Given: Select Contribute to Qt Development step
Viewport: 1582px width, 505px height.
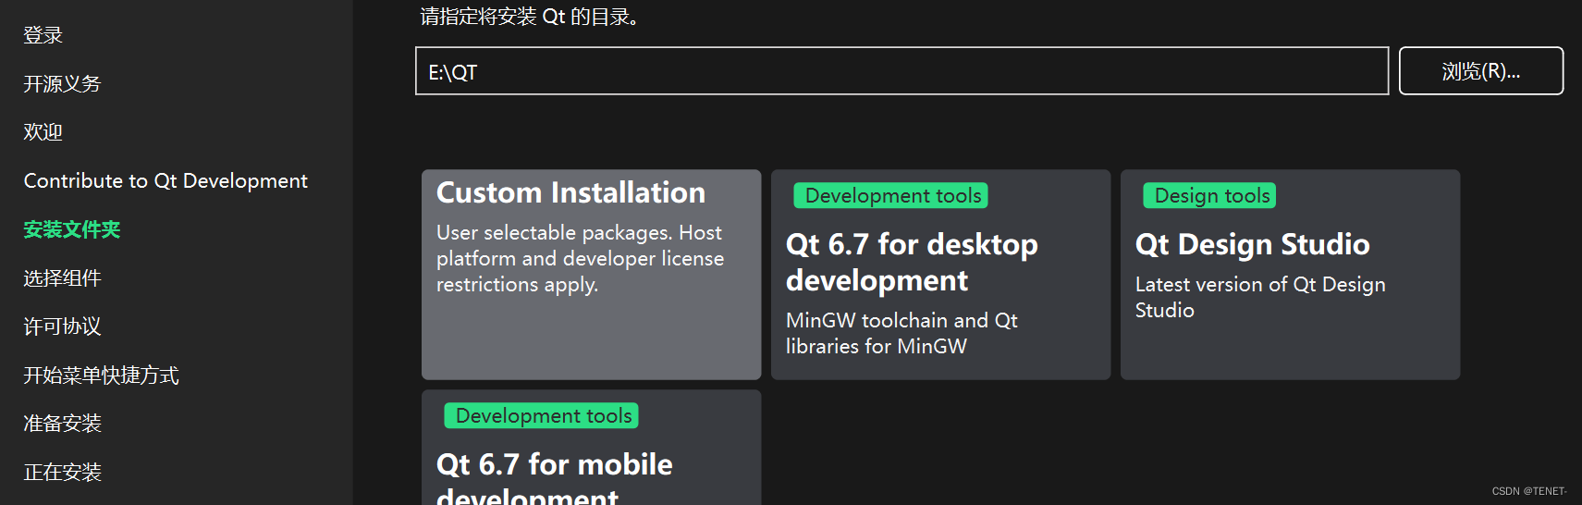Looking at the screenshot, I should (166, 181).
